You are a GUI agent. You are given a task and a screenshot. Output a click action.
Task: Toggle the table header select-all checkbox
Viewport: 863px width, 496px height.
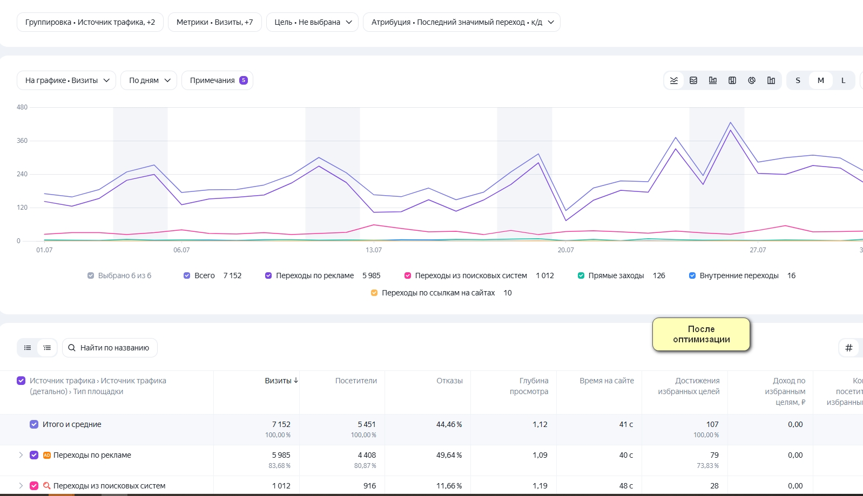click(21, 381)
